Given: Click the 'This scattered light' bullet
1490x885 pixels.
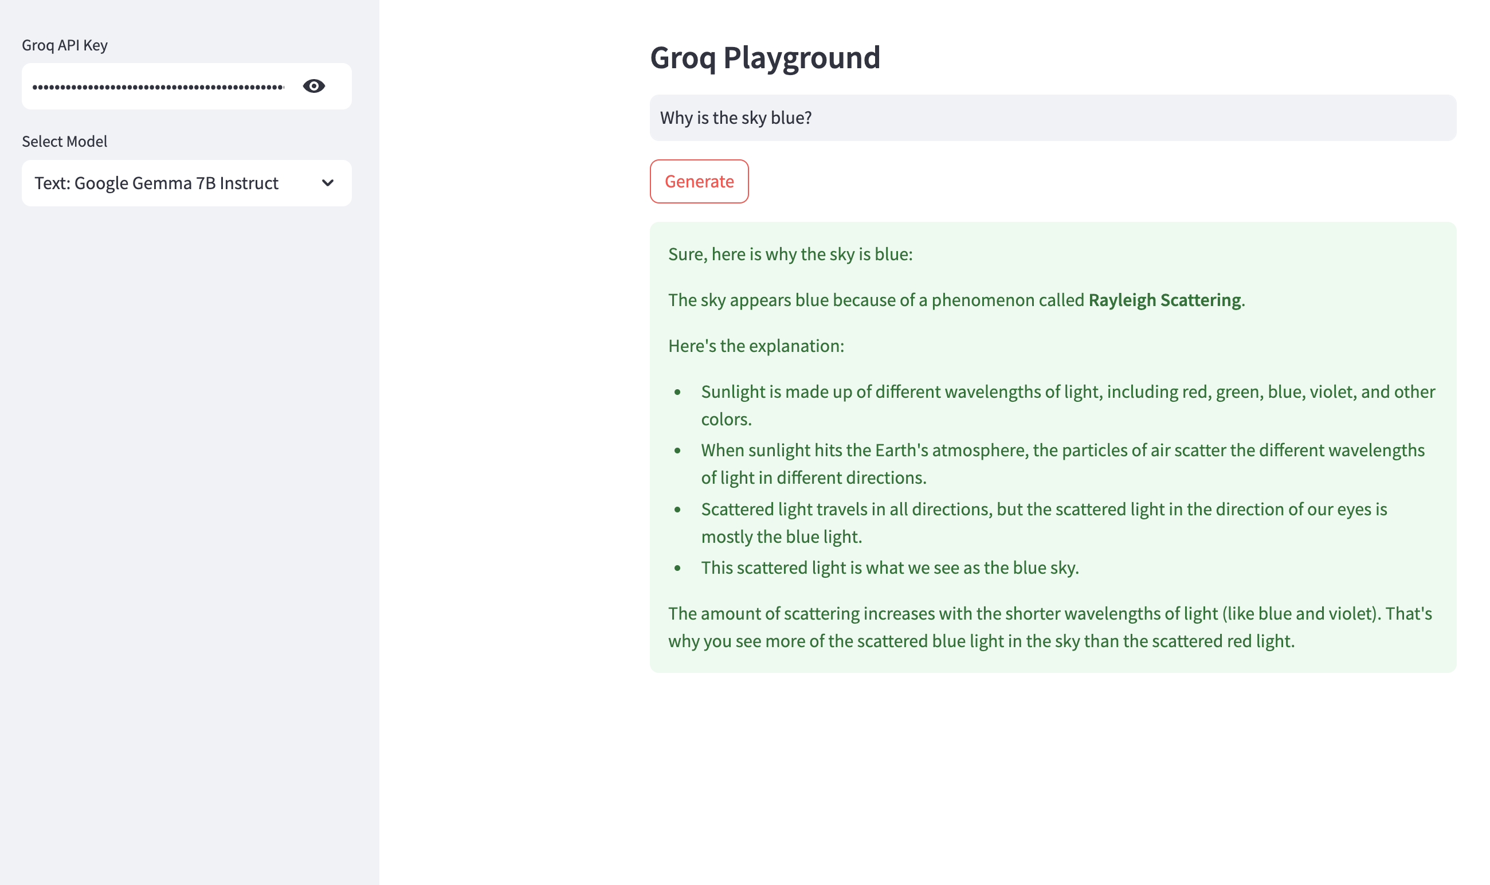Looking at the screenshot, I should pyautogui.click(x=889, y=567).
